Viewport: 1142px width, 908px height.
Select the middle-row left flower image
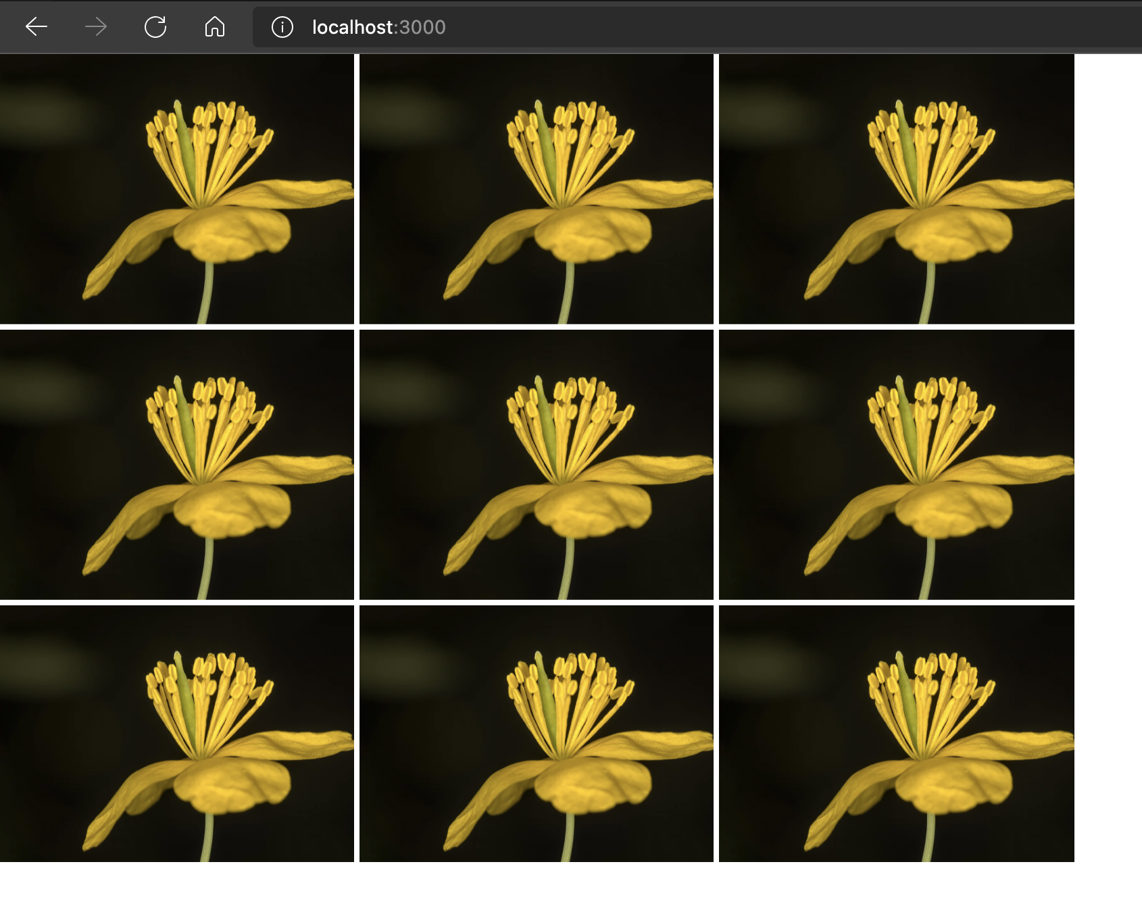[176, 465]
